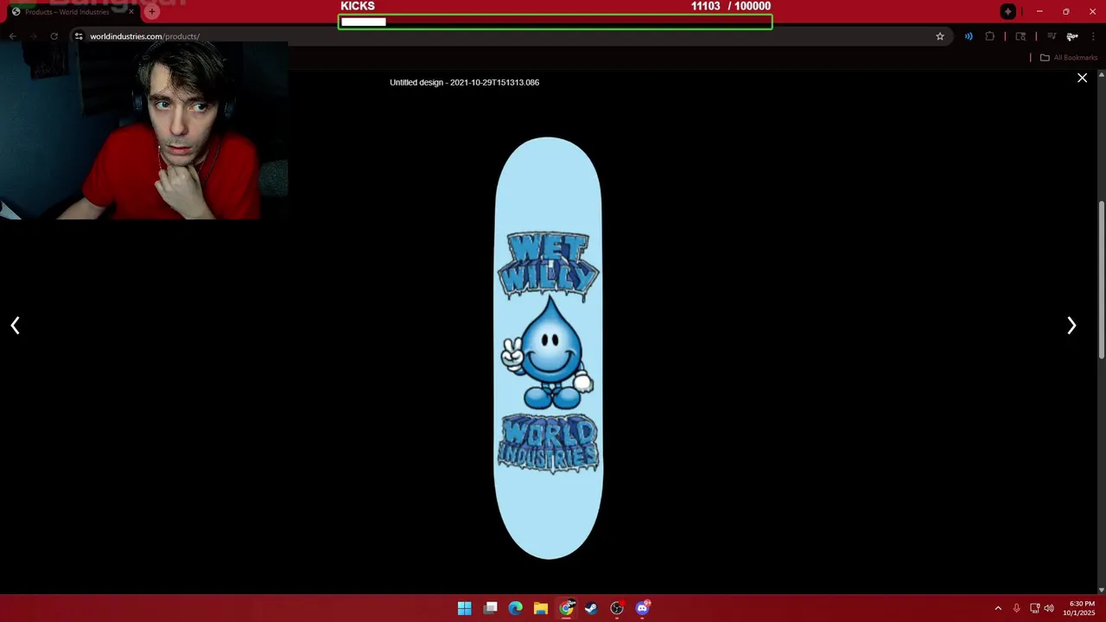Open Task View in the taskbar
Viewport: 1106px width, 622px height.
[490, 608]
